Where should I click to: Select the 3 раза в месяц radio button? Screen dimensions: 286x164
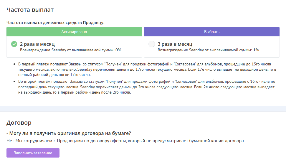click(x=152, y=44)
